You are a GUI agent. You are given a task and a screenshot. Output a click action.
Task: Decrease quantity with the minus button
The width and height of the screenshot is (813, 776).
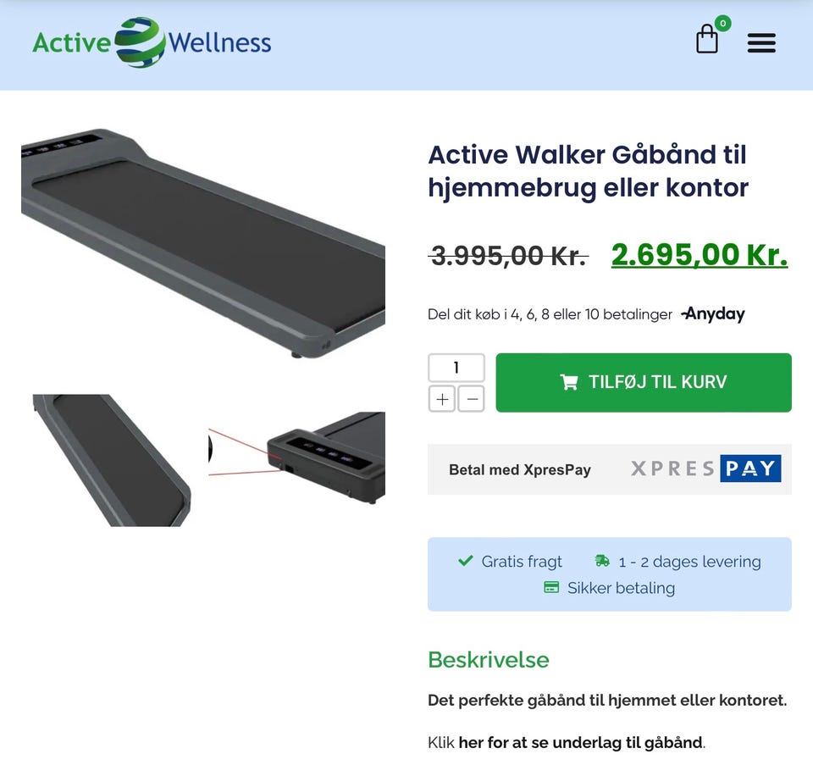[x=472, y=399]
